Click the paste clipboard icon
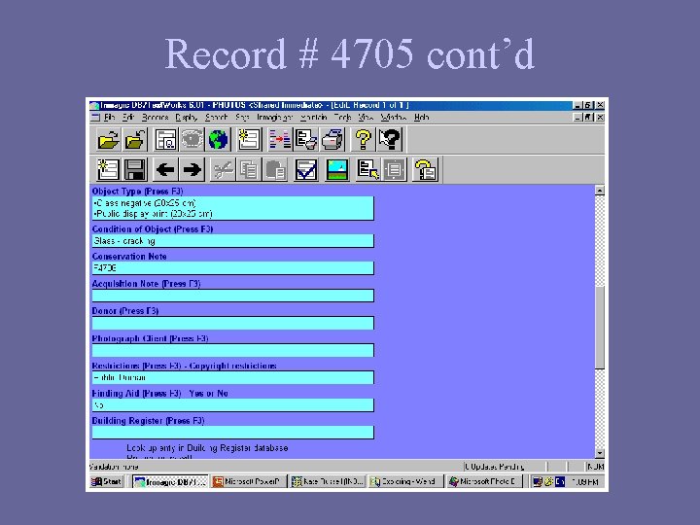The width and height of the screenshot is (700, 525). coord(275,169)
